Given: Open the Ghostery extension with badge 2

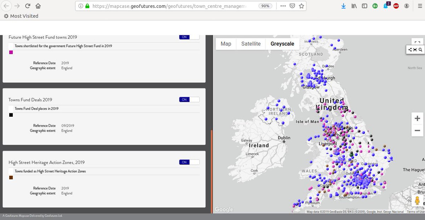Looking at the screenshot, I should [386, 5].
